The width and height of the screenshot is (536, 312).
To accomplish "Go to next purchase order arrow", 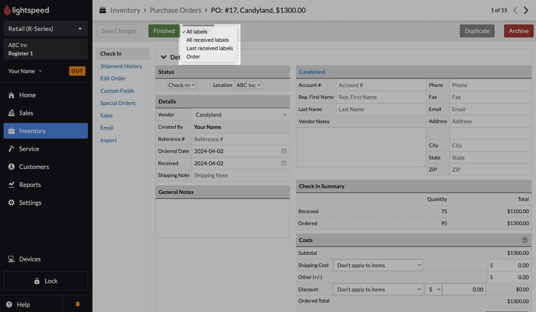I will point(526,10).
